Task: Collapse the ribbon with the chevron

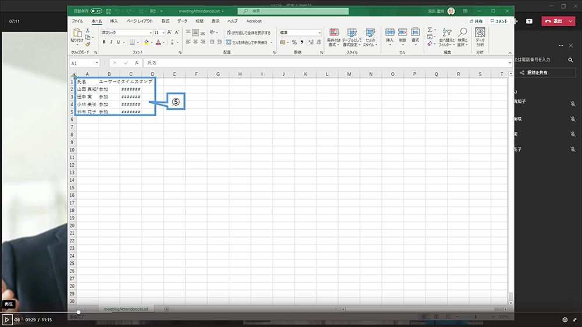Action: [510, 53]
